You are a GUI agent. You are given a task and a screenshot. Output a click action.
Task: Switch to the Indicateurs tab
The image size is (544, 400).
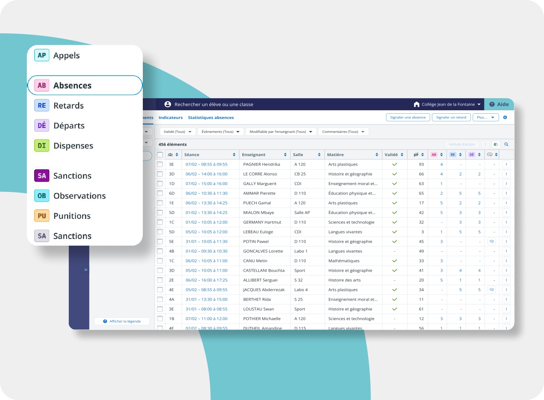(x=171, y=117)
